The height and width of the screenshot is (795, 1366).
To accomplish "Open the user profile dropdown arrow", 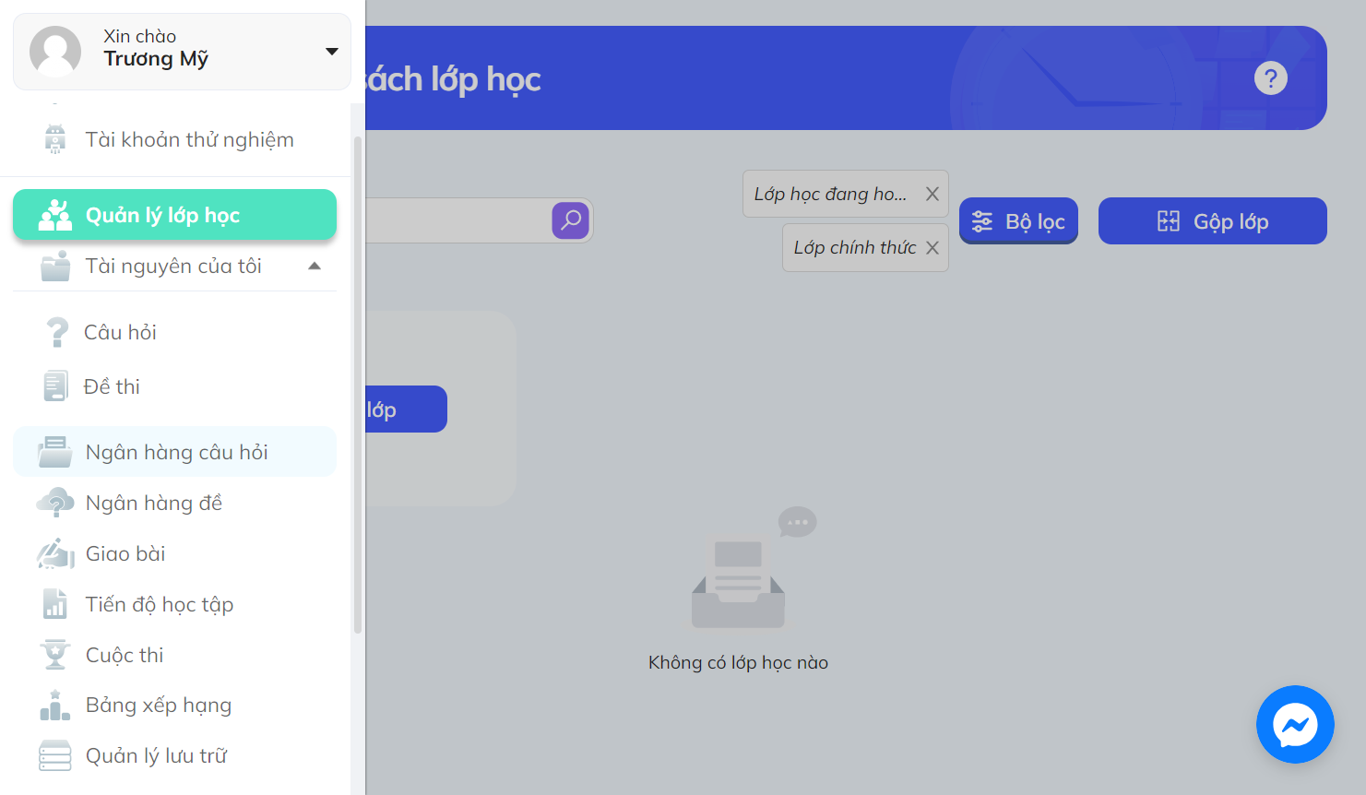I will pos(332,52).
